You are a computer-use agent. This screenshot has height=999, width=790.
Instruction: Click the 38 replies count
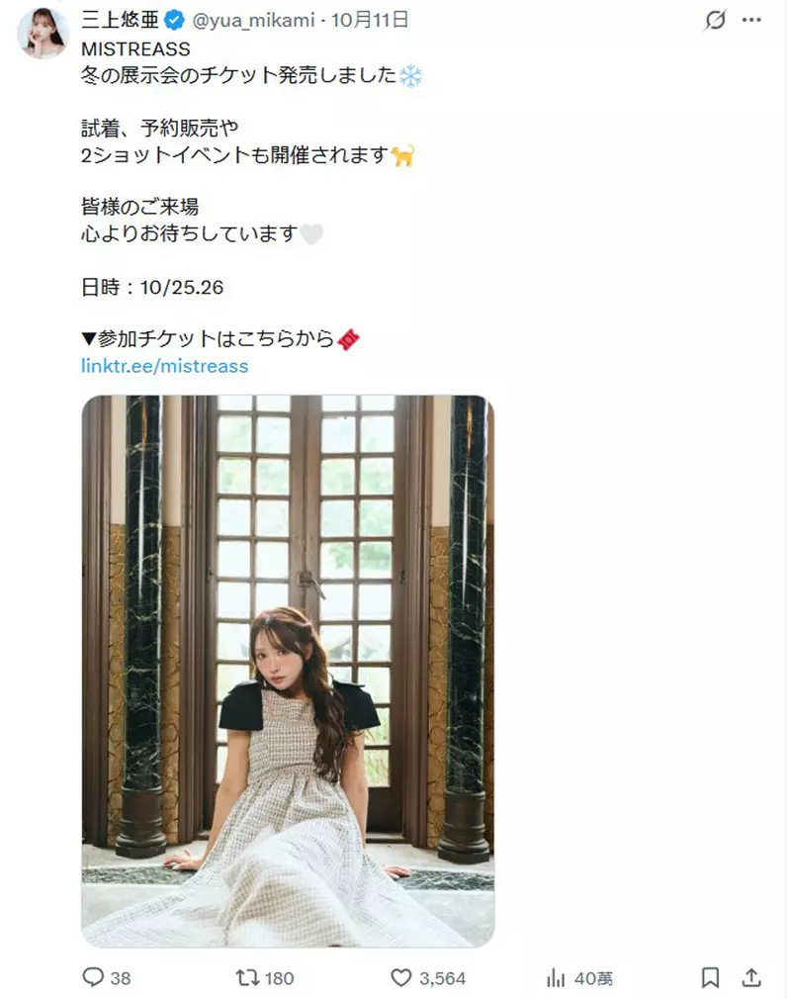121,978
